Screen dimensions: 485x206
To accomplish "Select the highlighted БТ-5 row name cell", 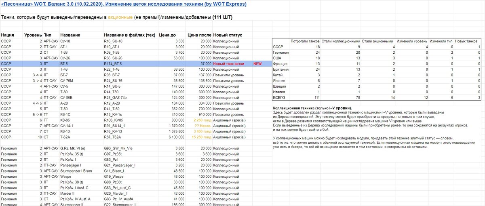I will click(81, 64).
